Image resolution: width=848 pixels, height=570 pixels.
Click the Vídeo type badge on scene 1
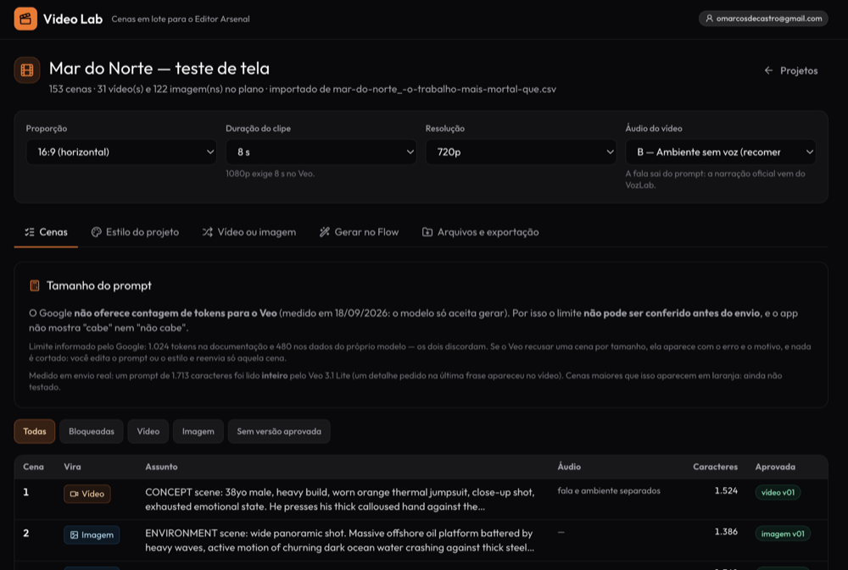[87, 494]
